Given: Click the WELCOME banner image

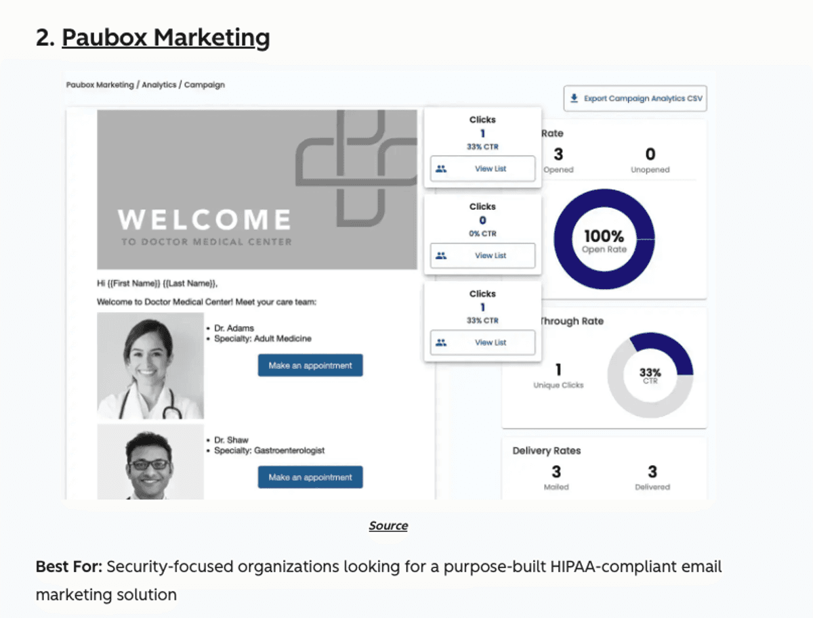Looking at the screenshot, I should (257, 190).
